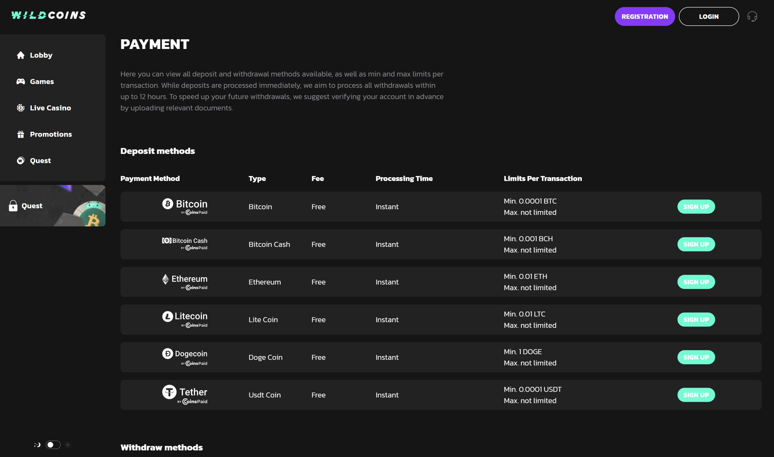
Task: Click SIGN UP in the Tether row
Action: [x=696, y=395]
